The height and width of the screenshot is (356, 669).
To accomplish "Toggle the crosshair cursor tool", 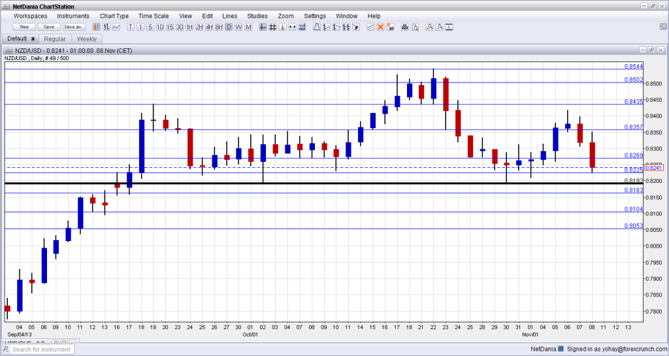I will click(263, 27).
